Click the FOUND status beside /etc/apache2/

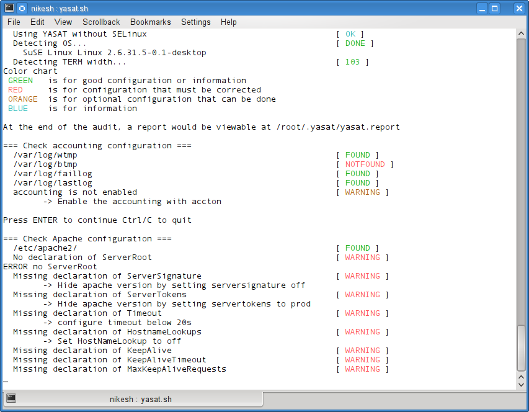358,248
